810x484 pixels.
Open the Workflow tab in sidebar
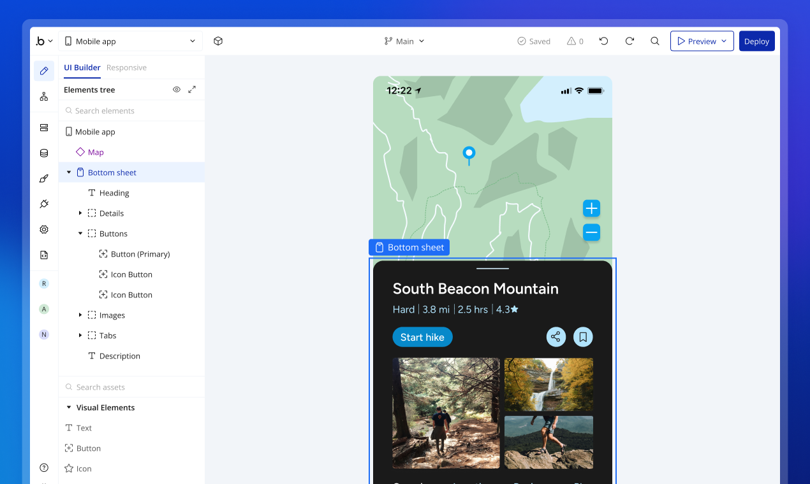coord(44,97)
